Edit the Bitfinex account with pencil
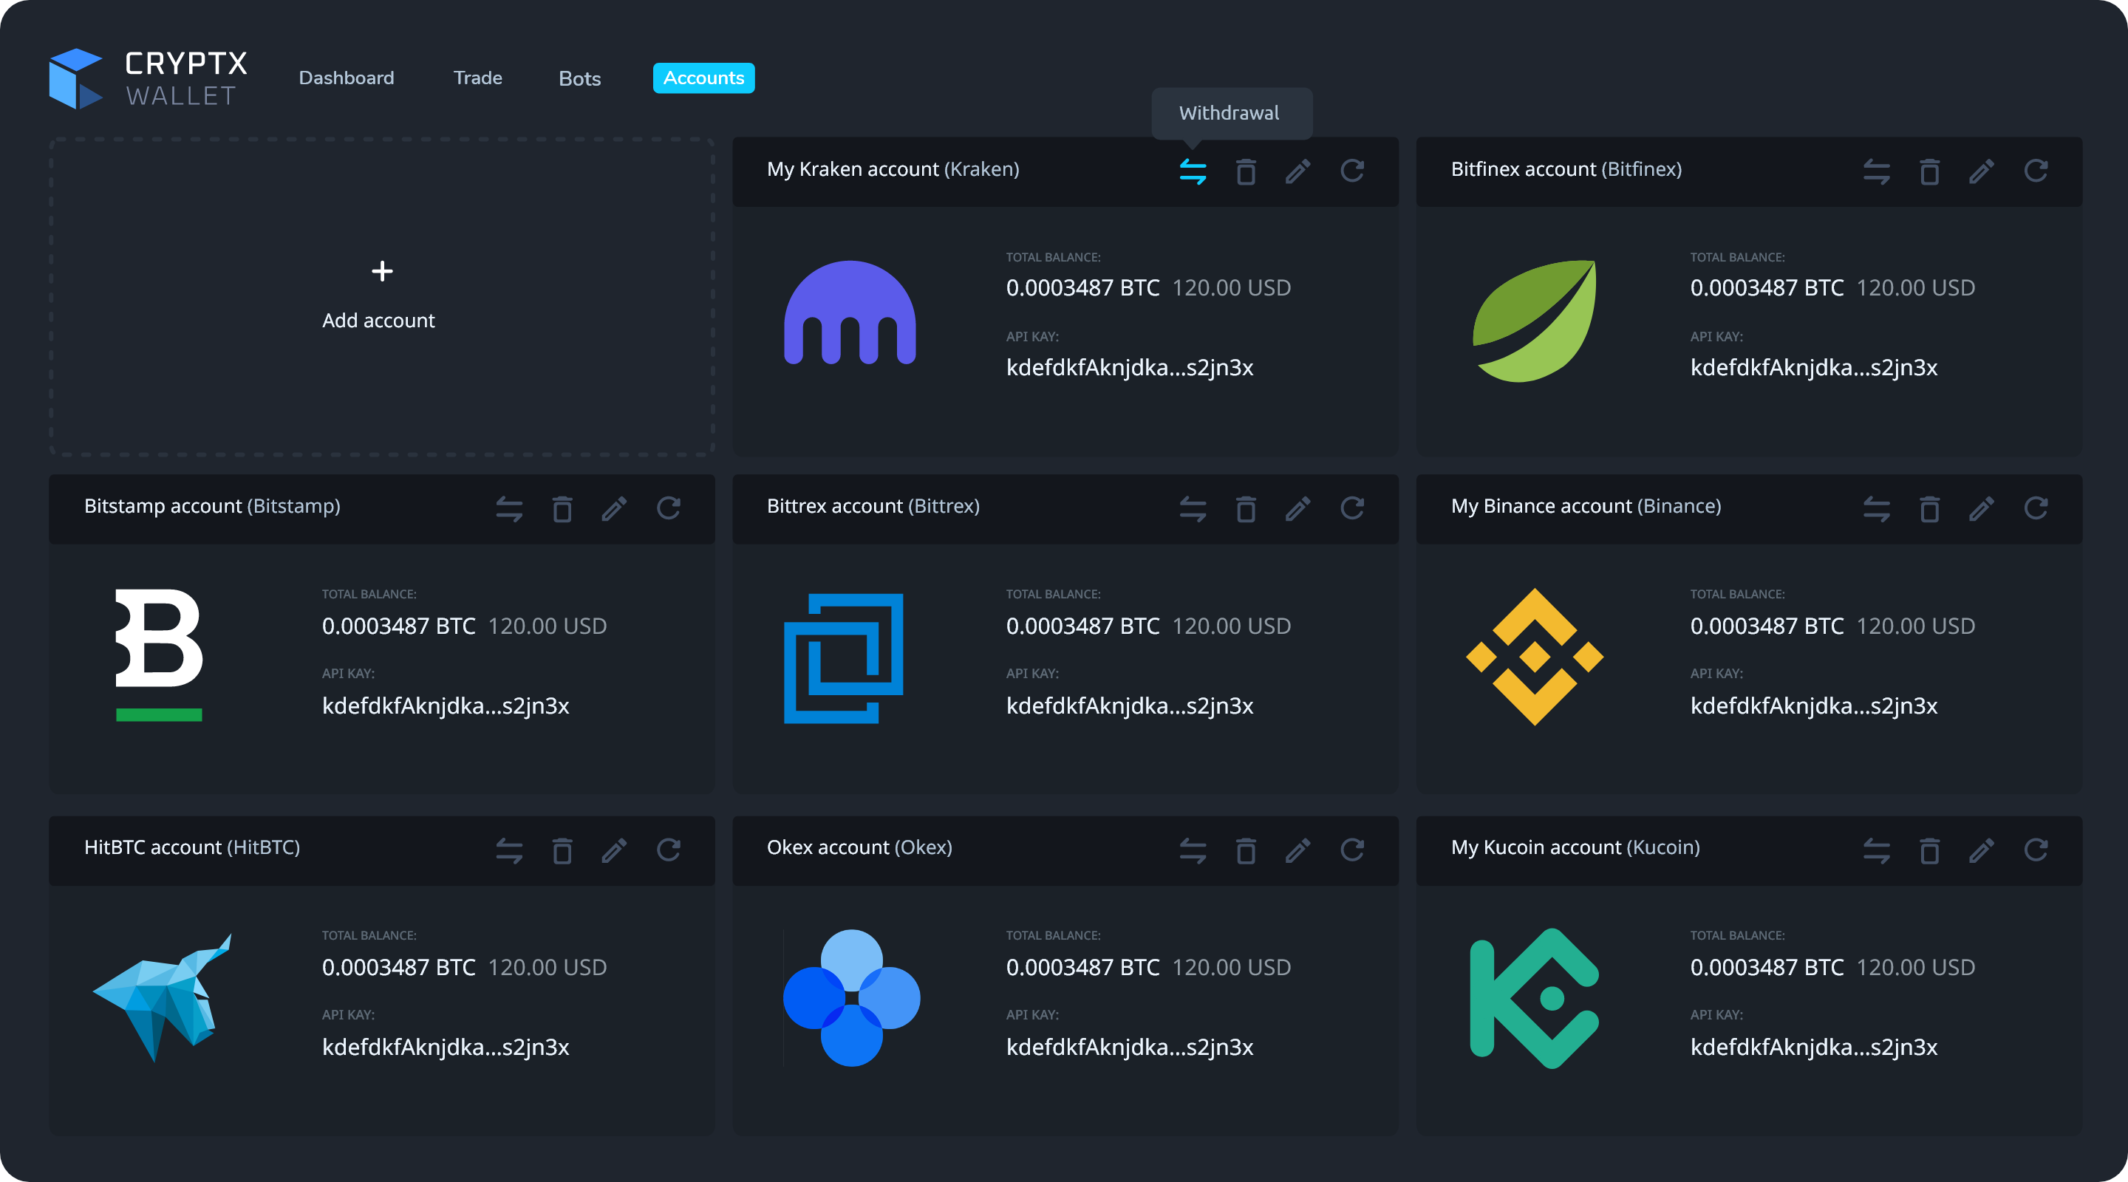Image resolution: width=2128 pixels, height=1182 pixels. point(1982,171)
